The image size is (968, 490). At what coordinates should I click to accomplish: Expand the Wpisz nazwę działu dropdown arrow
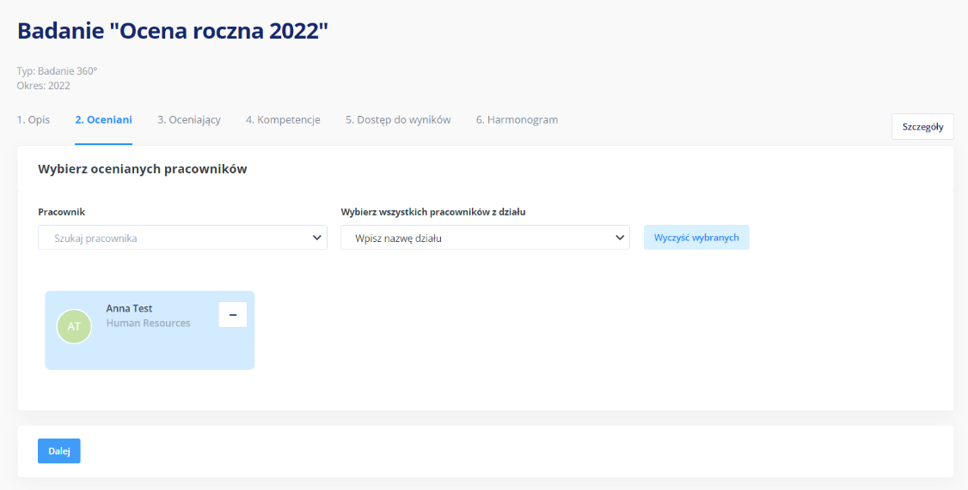(620, 238)
